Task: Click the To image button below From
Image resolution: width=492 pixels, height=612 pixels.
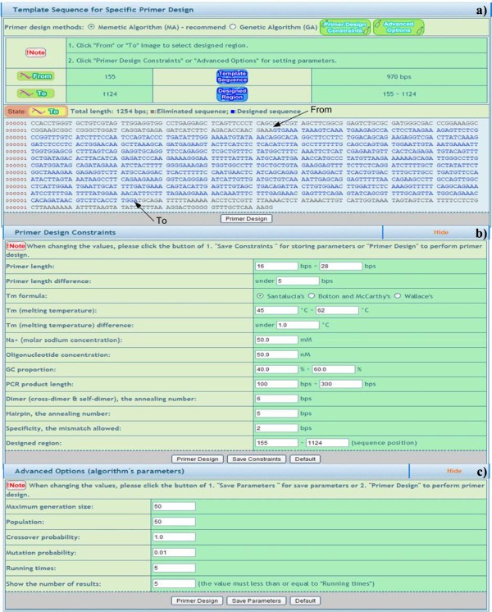Action: pyautogui.click(x=35, y=94)
